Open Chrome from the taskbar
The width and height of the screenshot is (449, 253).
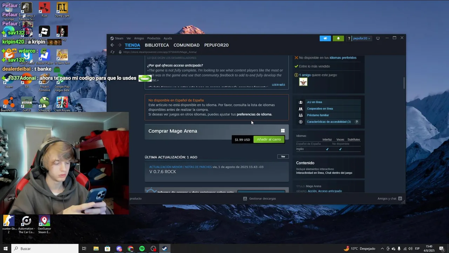coord(130,248)
